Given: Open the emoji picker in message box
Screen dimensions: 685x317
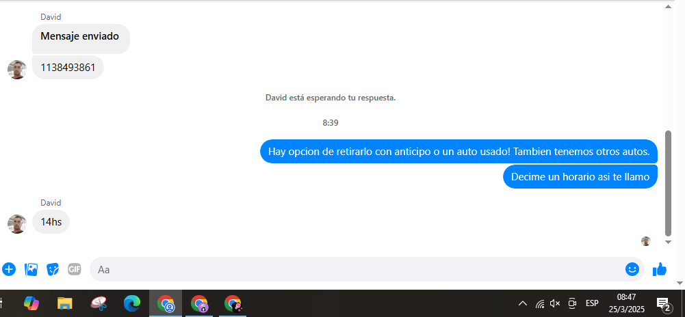Looking at the screenshot, I should click(632, 269).
